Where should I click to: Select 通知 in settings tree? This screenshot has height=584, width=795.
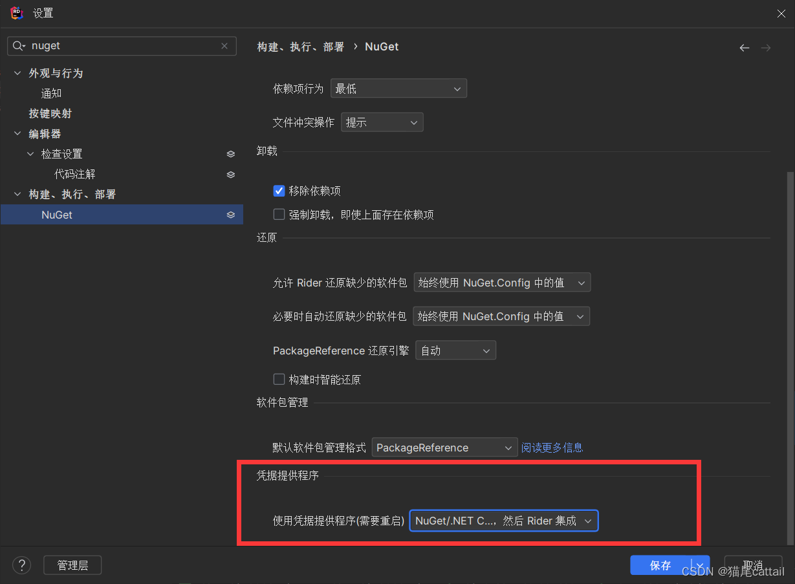[x=52, y=94]
